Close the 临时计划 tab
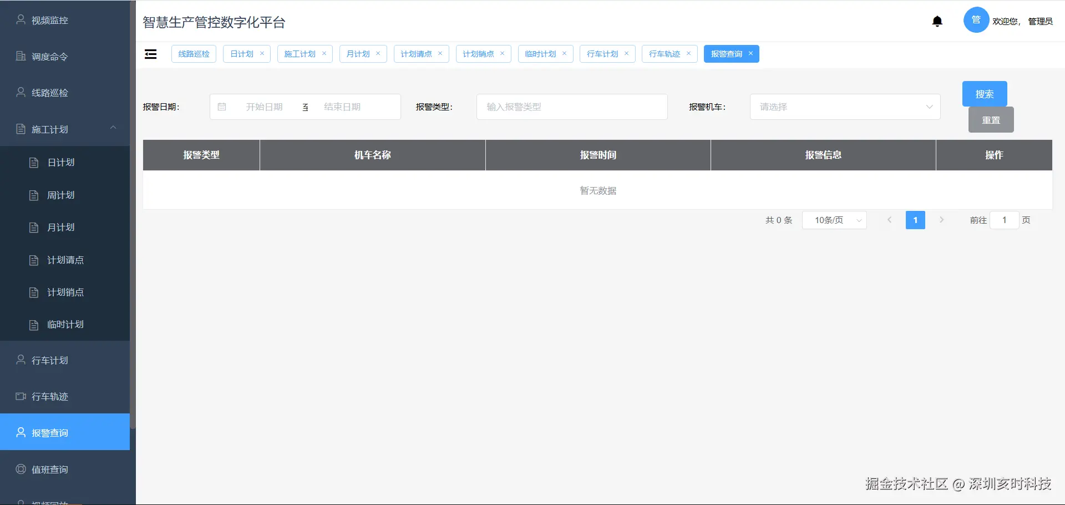The width and height of the screenshot is (1065, 505). [565, 53]
